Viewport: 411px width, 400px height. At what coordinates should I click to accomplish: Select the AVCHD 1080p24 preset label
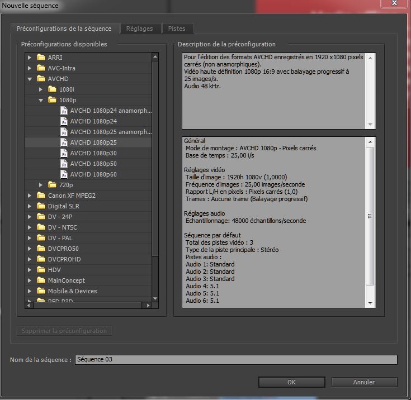click(93, 121)
